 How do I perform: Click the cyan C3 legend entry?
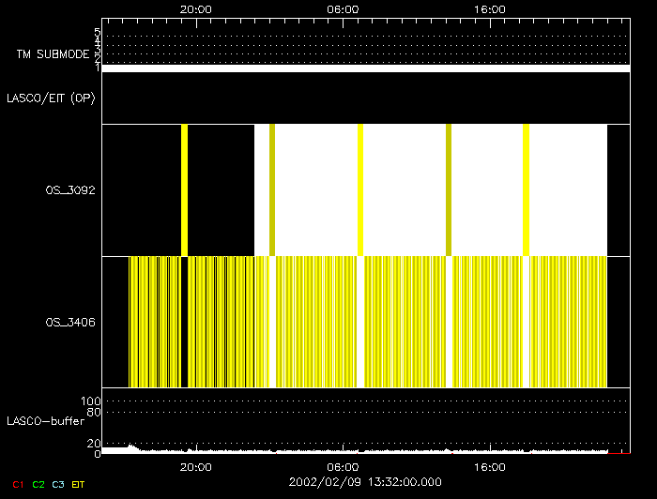(x=58, y=485)
